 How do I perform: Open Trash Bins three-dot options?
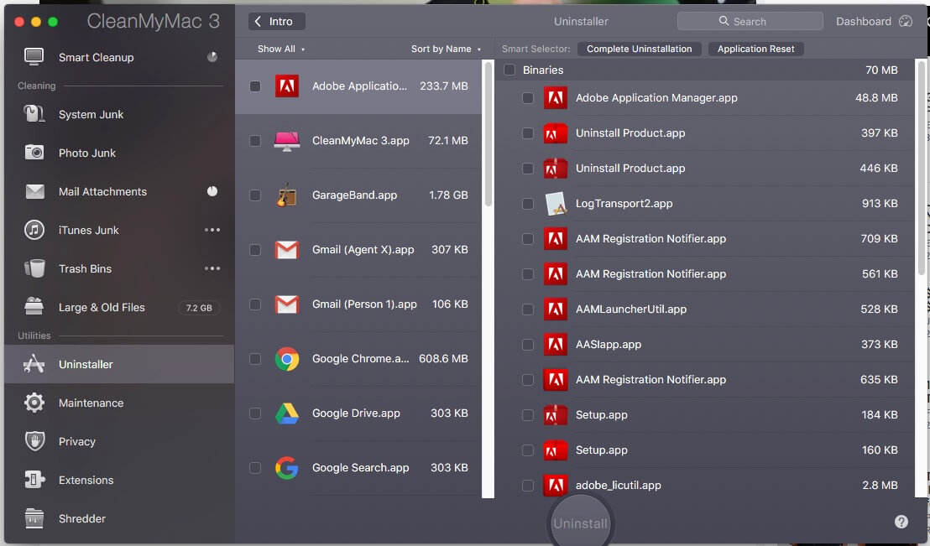point(212,268)
